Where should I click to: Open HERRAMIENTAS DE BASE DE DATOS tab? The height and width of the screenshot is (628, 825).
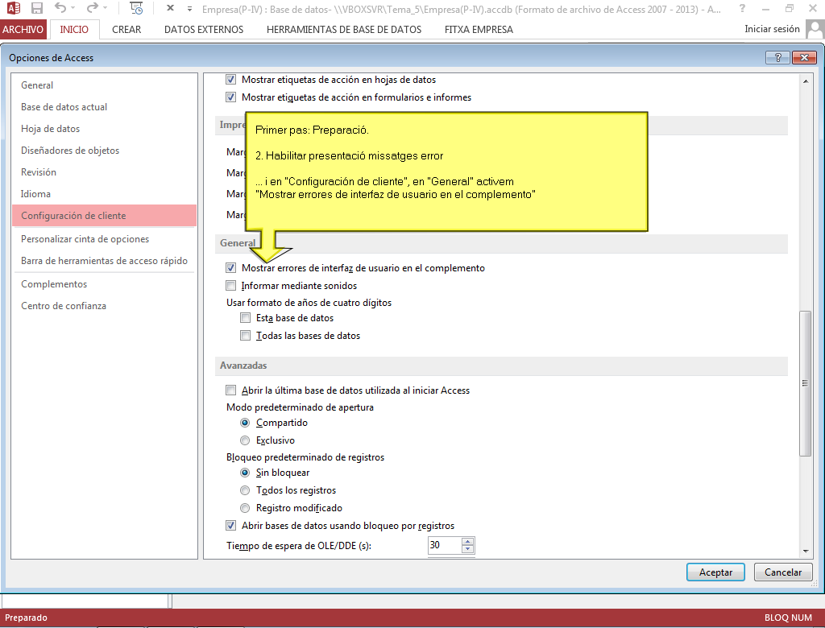click(344, 30)
